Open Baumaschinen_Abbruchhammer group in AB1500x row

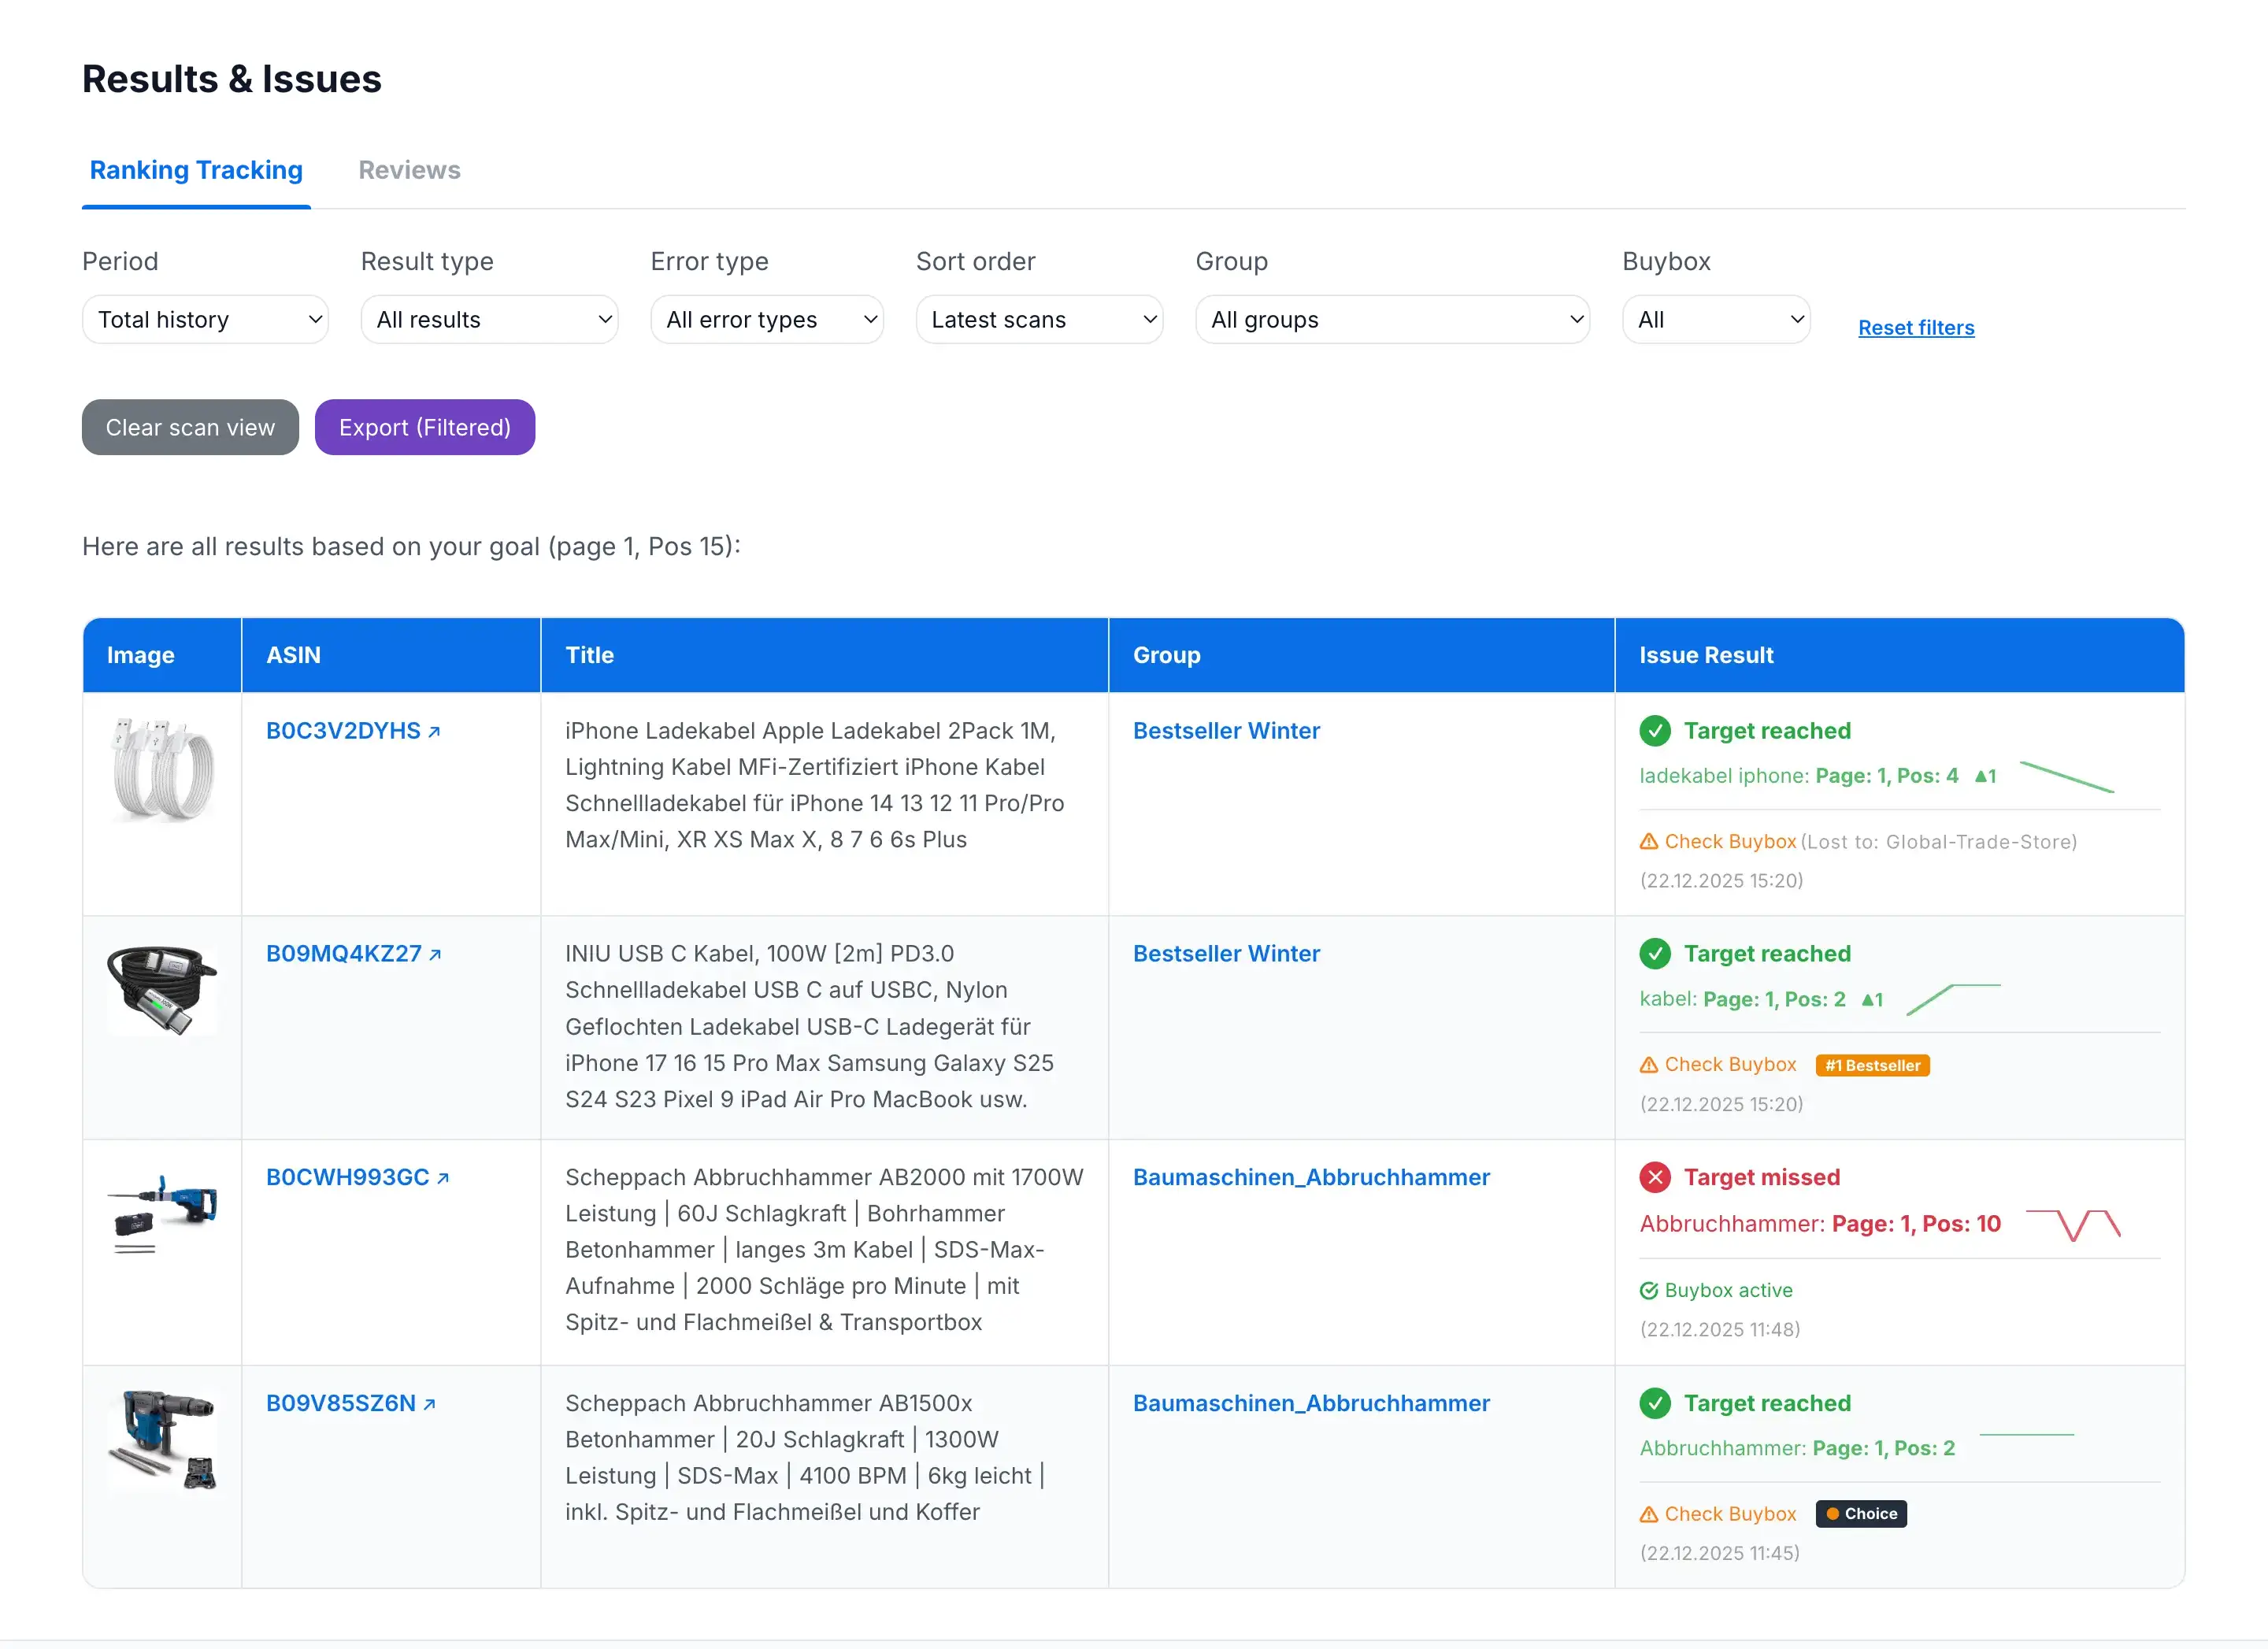(1311, 1403)
